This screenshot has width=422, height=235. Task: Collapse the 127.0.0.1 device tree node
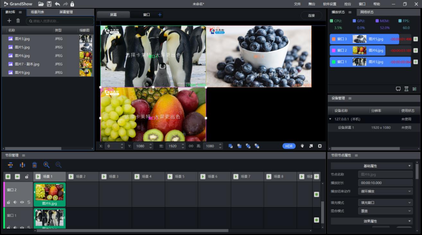330,119
